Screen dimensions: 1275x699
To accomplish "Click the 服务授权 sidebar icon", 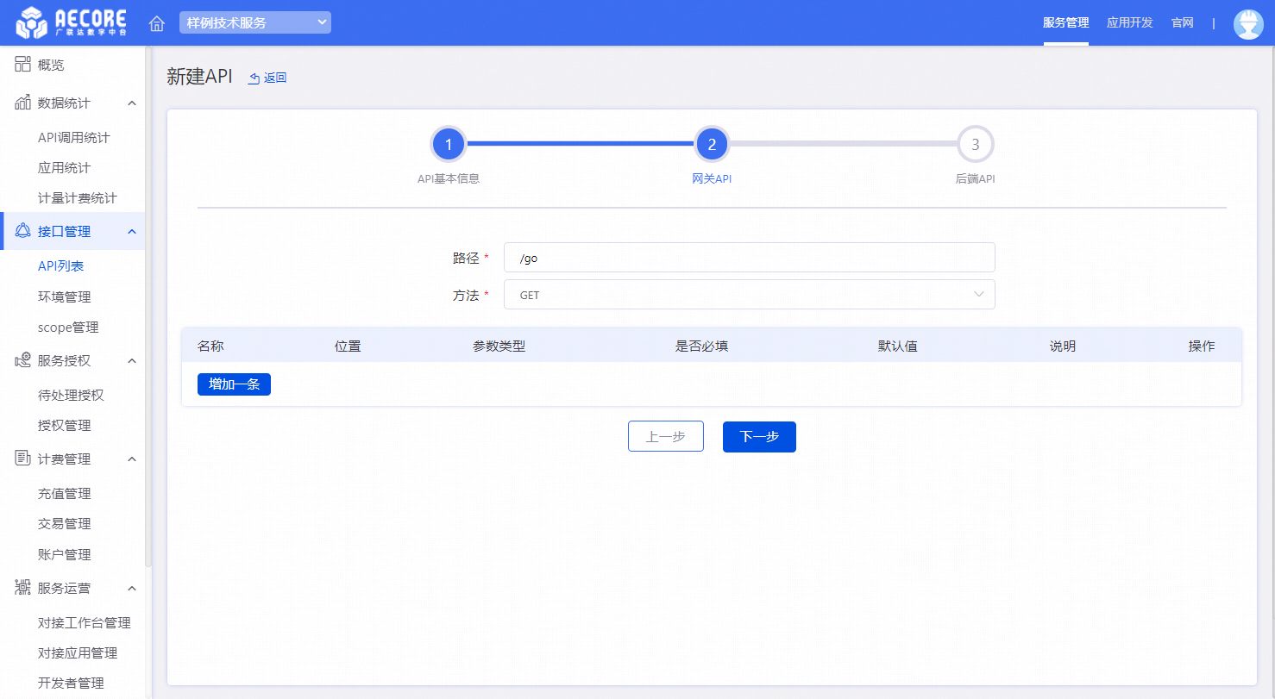I will pyautogui.click(x=23, y=360).
